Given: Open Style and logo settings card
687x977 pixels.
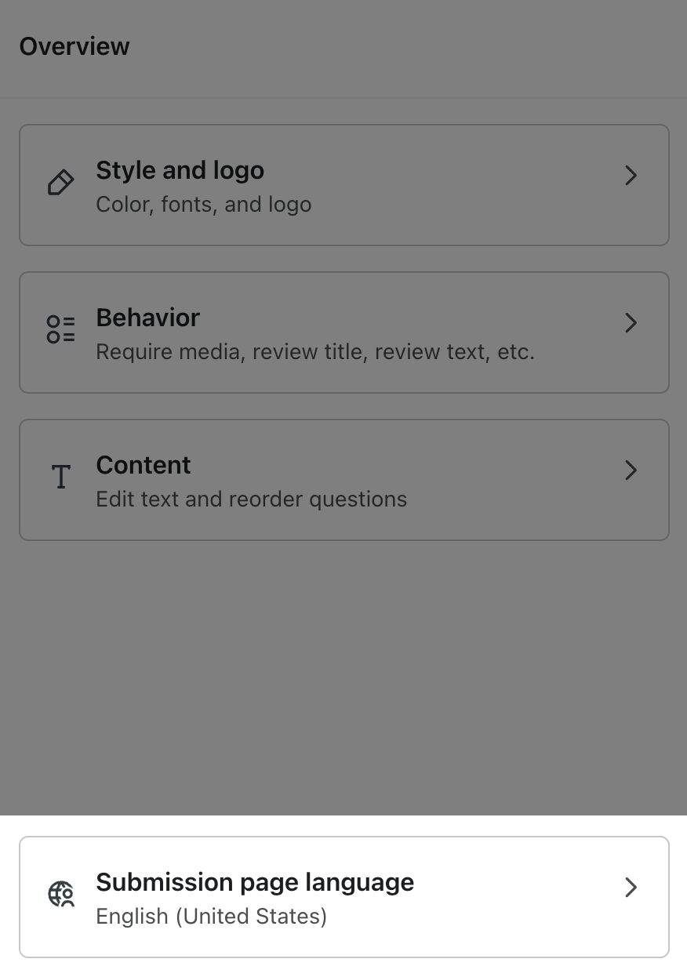Looking at the screenshot, I should click(x=343, y=184).
